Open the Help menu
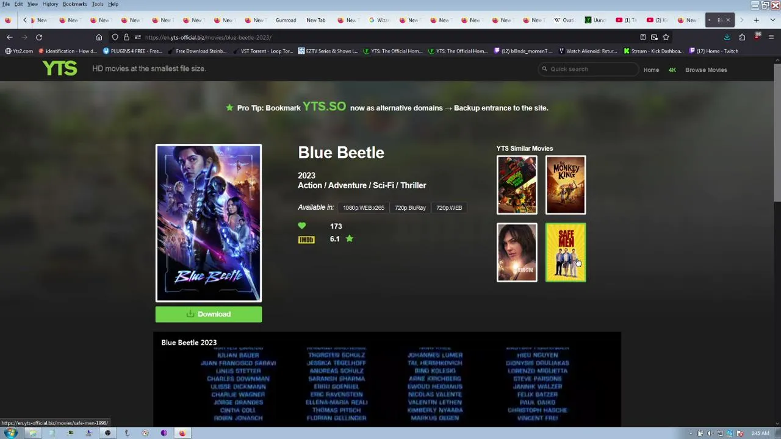Screen dimensions: 781x439 (x=113, y=4)
